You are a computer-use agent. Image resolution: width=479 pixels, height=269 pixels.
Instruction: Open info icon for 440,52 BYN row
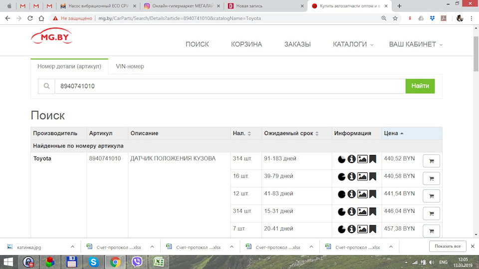(x=352, y=159)
